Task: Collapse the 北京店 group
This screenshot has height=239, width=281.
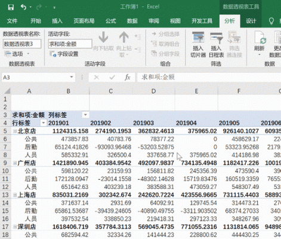Action: 15,131
